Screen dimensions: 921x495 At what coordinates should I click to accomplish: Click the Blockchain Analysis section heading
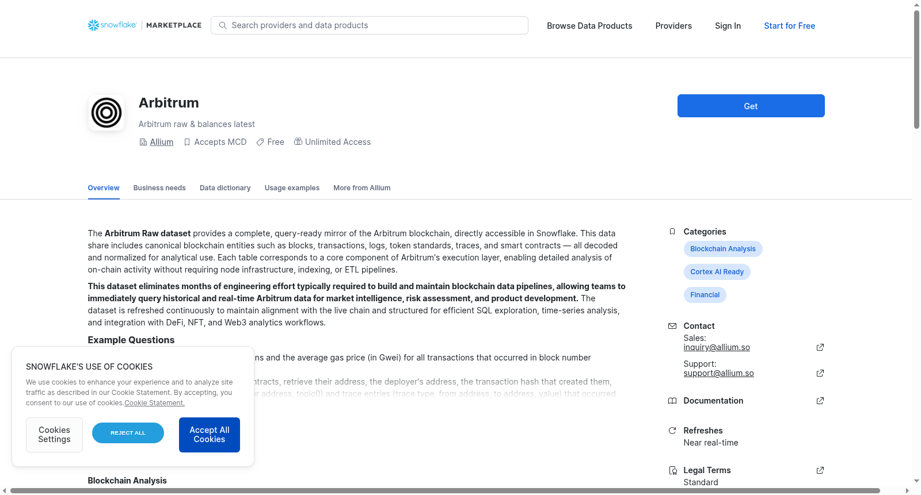[127, 481]
